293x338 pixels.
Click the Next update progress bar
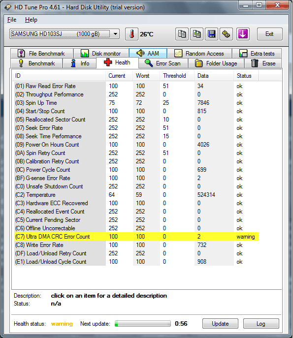pos(143,324)
